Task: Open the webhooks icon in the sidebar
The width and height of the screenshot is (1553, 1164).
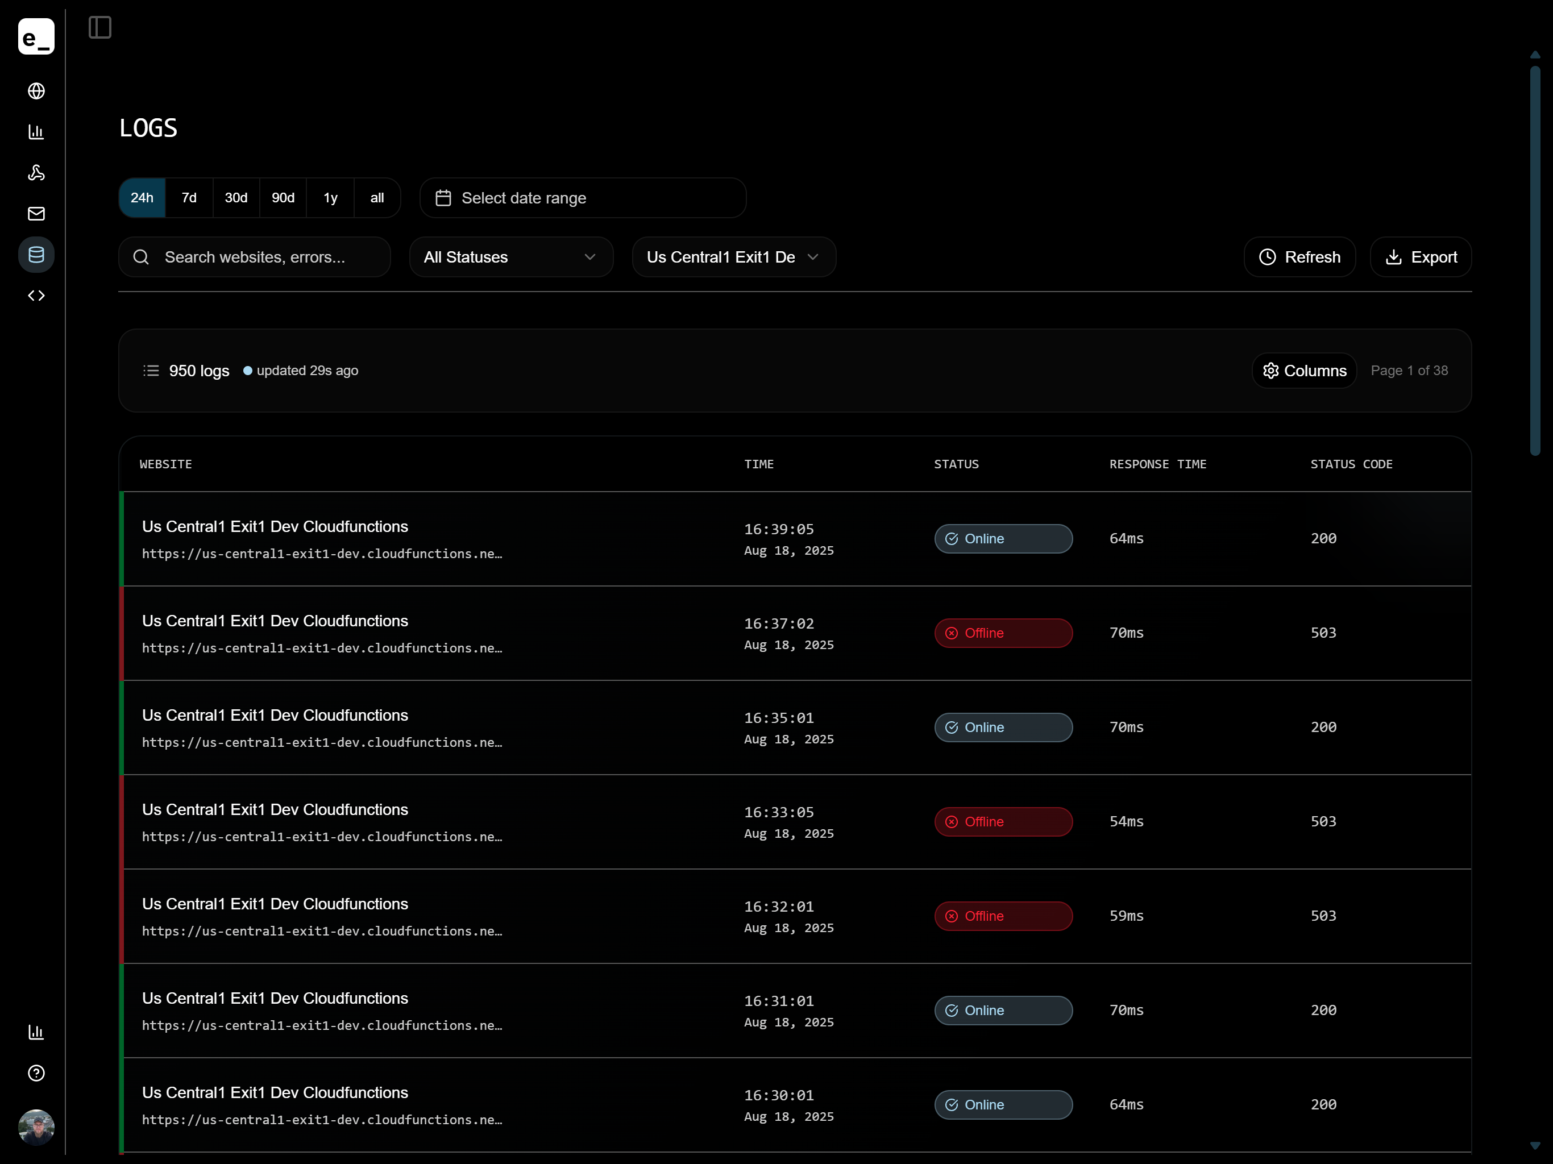Action: [x=36, y=173]
